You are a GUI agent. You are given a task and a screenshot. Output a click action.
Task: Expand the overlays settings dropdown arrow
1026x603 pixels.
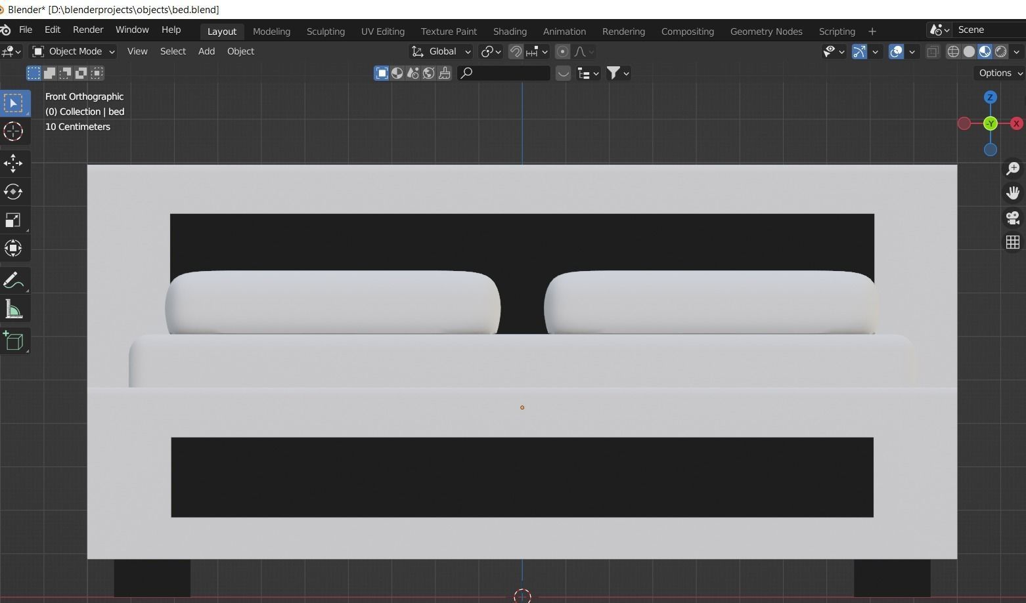pyautogui.click(x=912, y=51)
